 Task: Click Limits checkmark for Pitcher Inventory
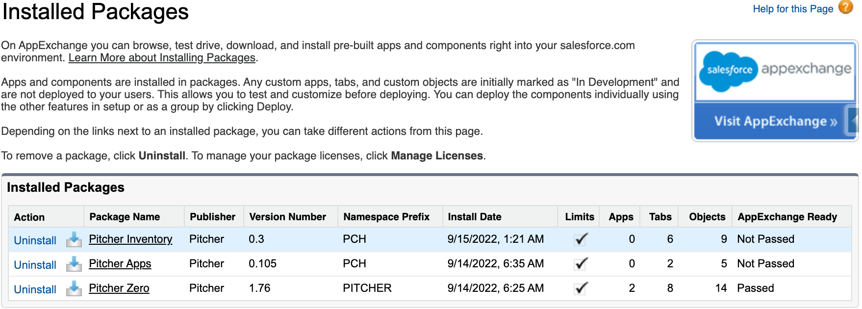coord(581,239)
